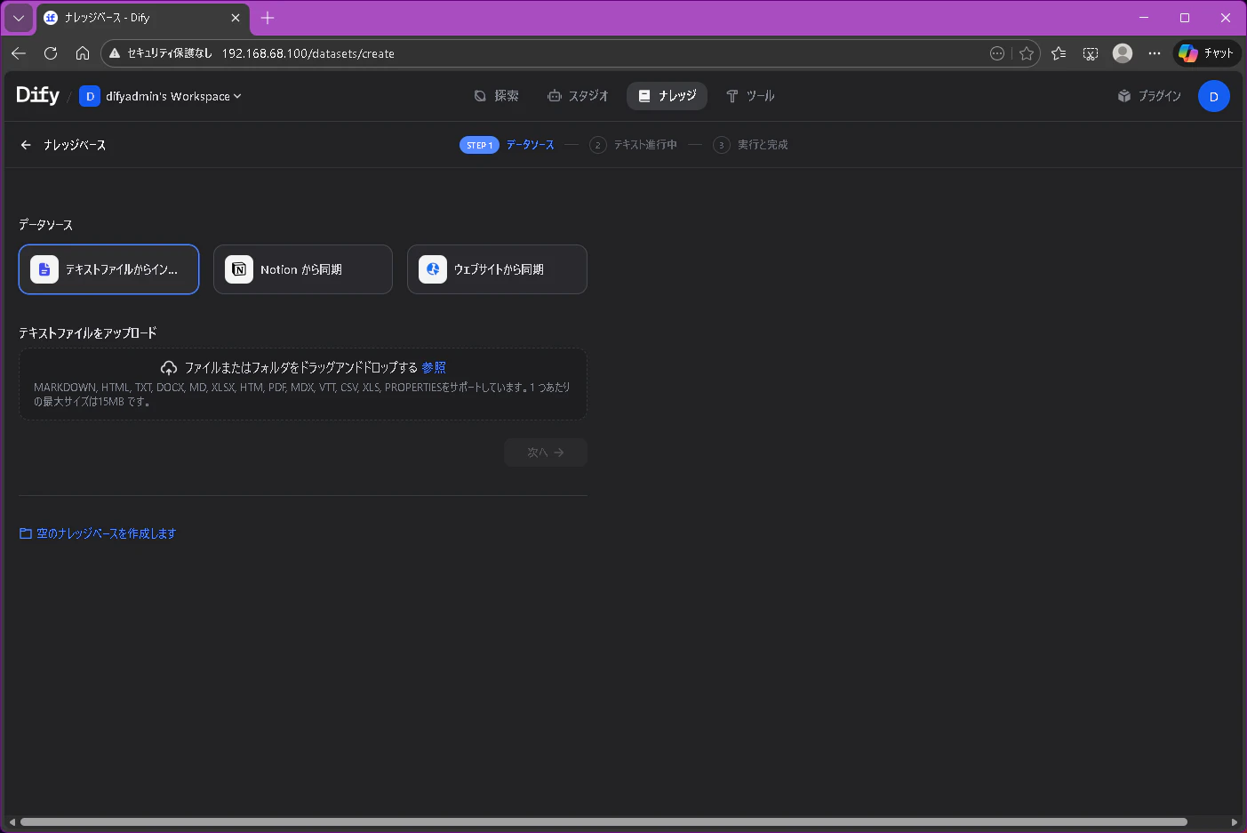1247x833 pixels.
Task: Click the file upload drop zone
Action: click(x=303, y=384)
